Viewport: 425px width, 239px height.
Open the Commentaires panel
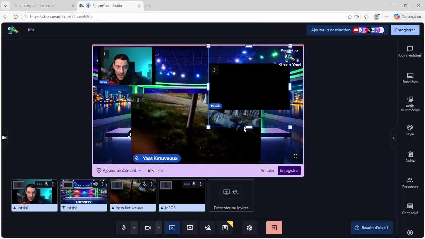[x=410, y=52]
